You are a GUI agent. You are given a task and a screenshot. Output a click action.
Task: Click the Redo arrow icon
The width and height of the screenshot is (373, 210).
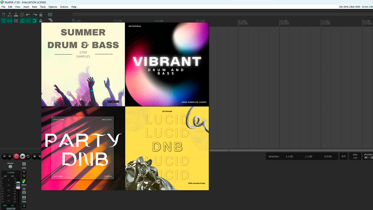coord(35,14)
